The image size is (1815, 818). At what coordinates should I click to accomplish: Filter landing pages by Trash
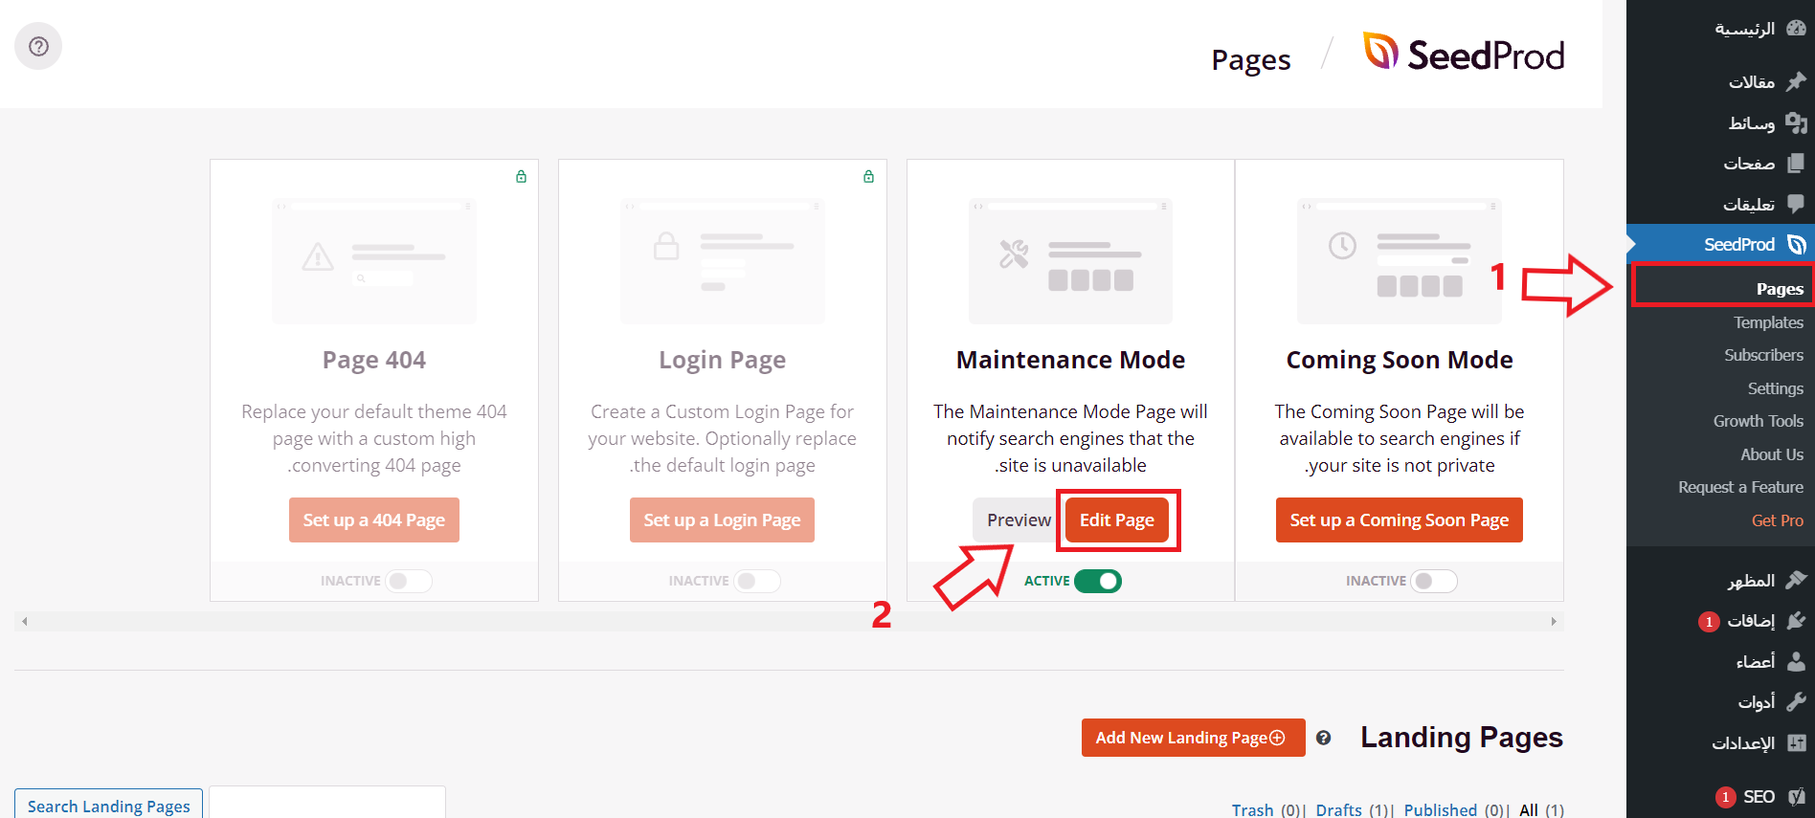click(1252, 810)
